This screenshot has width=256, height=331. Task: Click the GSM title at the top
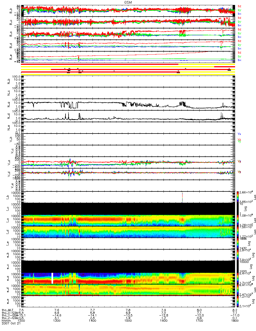pyautogui.click(x=128, y=2)
